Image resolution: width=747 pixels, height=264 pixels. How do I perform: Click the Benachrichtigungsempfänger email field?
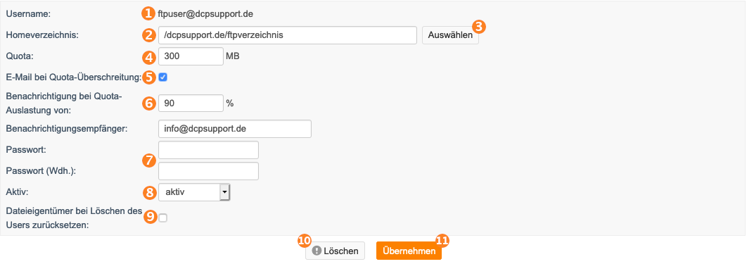[234, 129]
